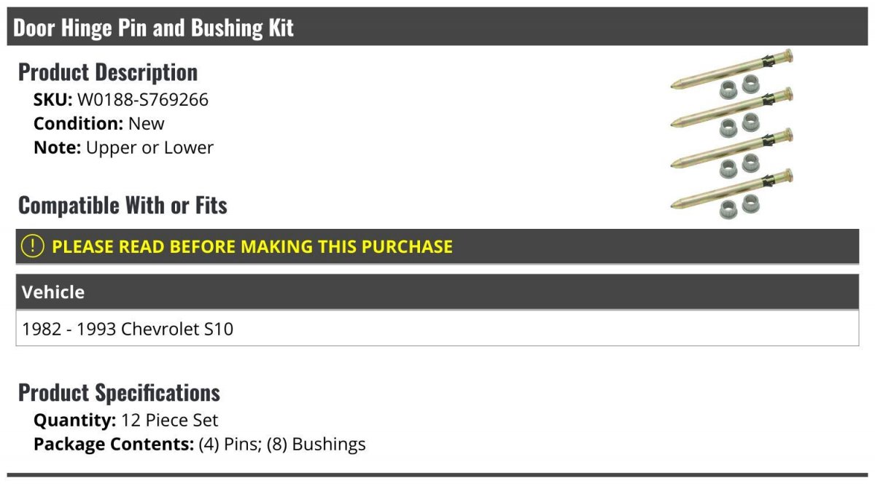Screen dimensions: 875x484
Task: Click the Product Specifications heading
Action: pos(119,393)
